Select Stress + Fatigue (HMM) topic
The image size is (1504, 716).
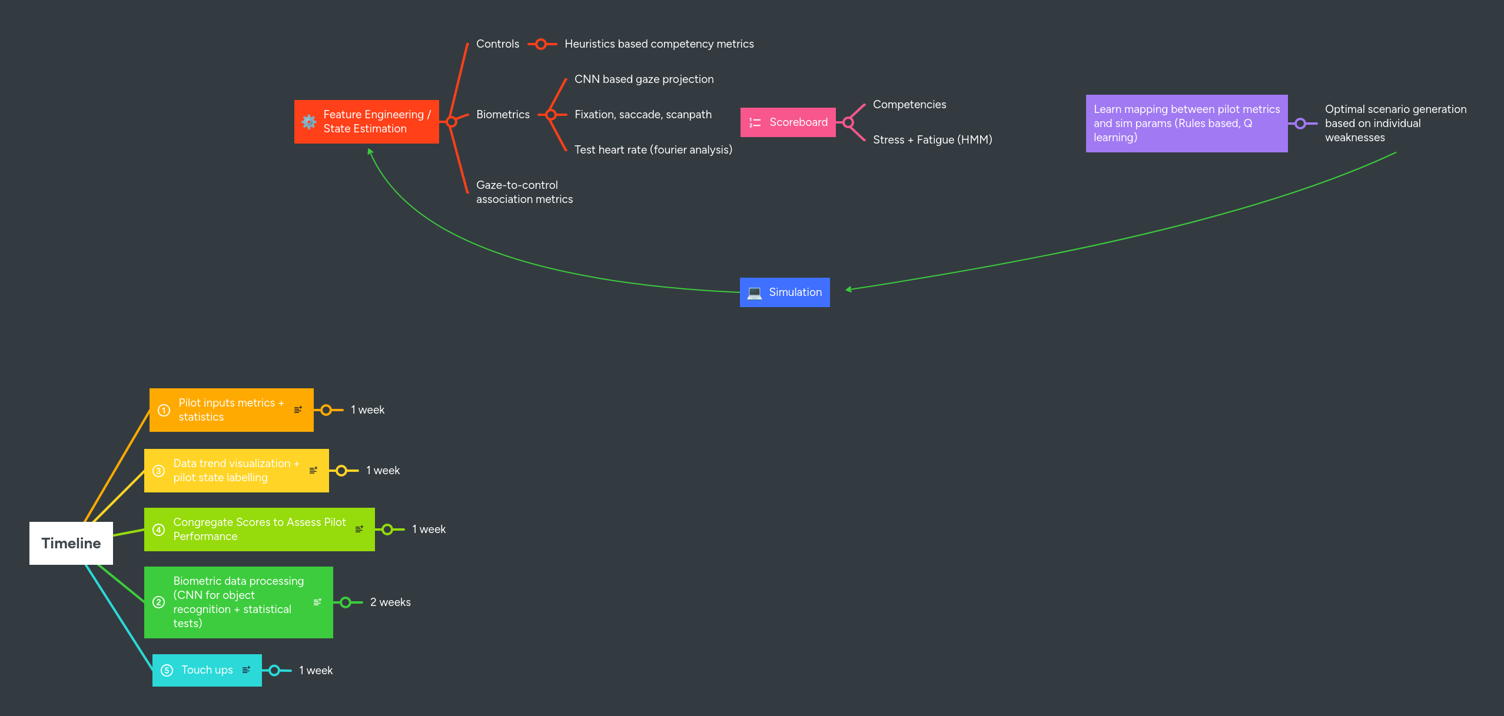pos(932,140)
